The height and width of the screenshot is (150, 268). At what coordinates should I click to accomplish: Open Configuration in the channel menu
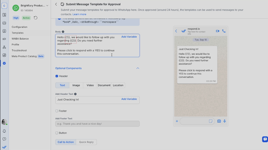tap(19, 27)
